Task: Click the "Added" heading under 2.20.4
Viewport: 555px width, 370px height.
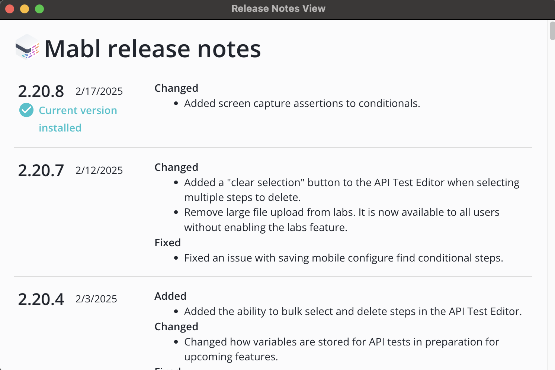Action: 170,296
